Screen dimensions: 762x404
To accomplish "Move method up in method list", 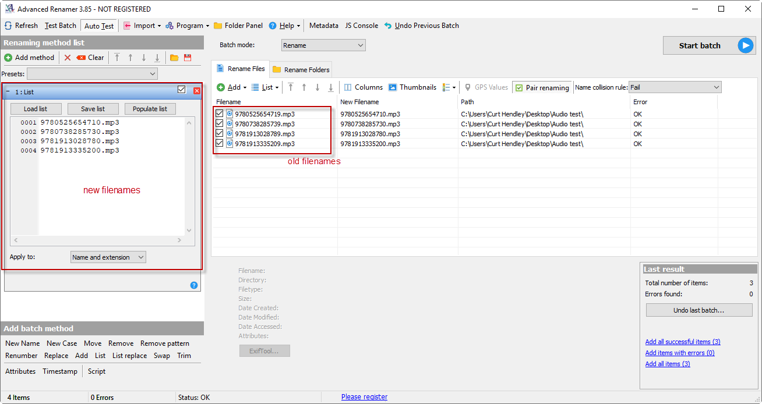I will tap(130, 58).
